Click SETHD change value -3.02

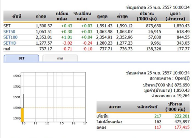[x=67, y=43]
